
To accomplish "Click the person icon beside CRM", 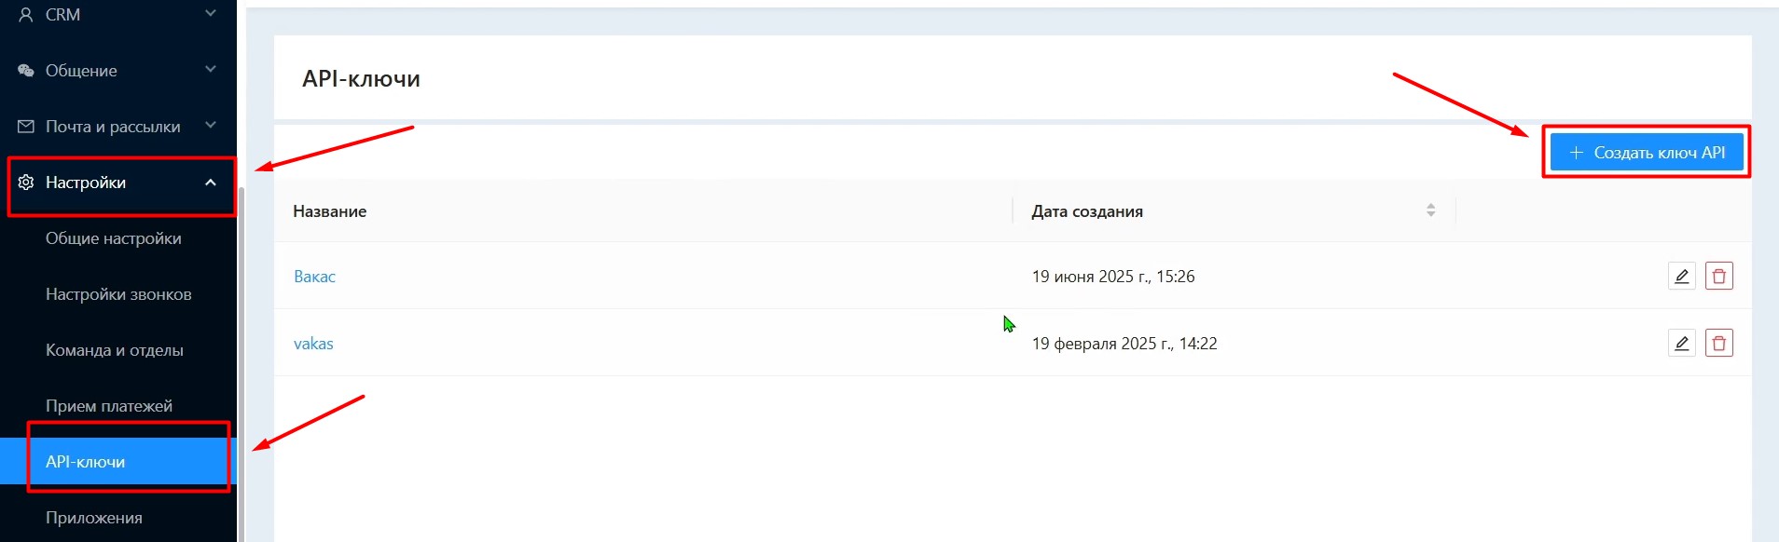I will (x=26, y=15).
